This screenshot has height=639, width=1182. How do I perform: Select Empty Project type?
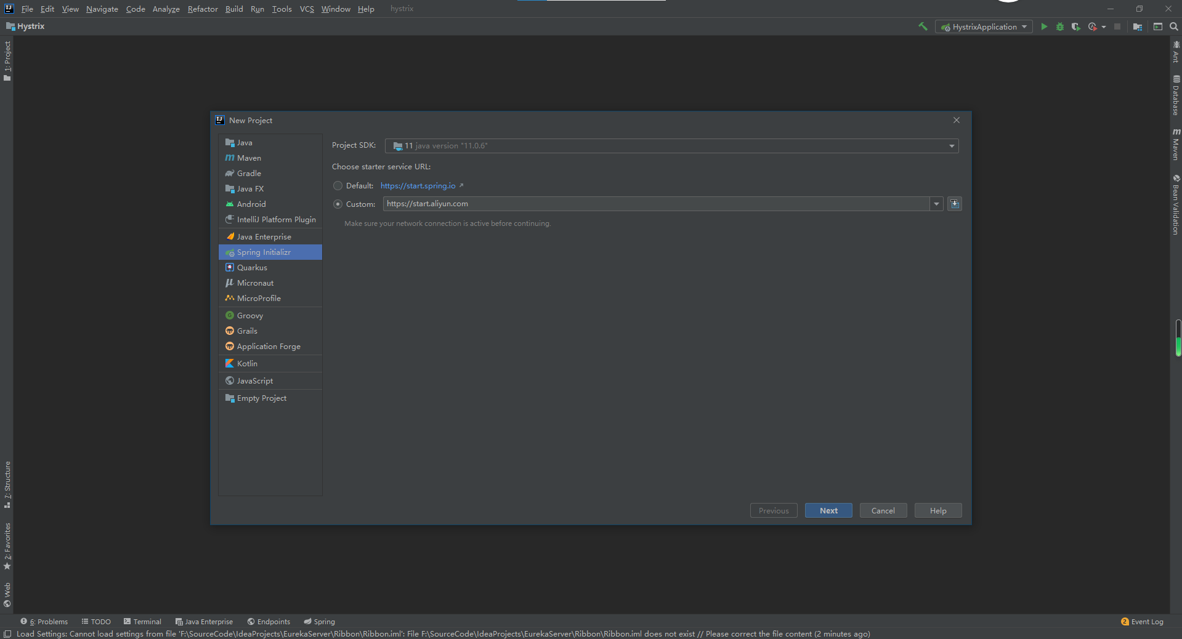[x=270, y=398]
